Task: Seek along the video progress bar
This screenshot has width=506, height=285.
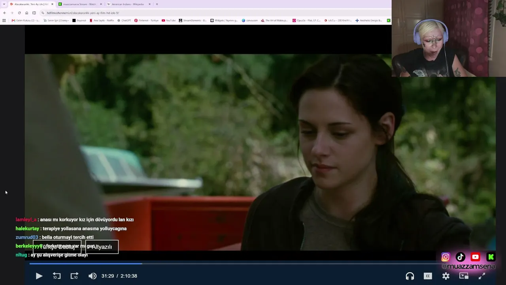Action: pyautogui.click(x=260, y=264)
